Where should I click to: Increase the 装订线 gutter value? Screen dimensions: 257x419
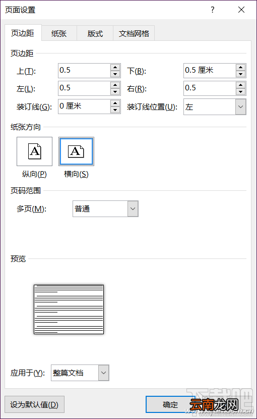pyautogui.click(x=115, y=103)
